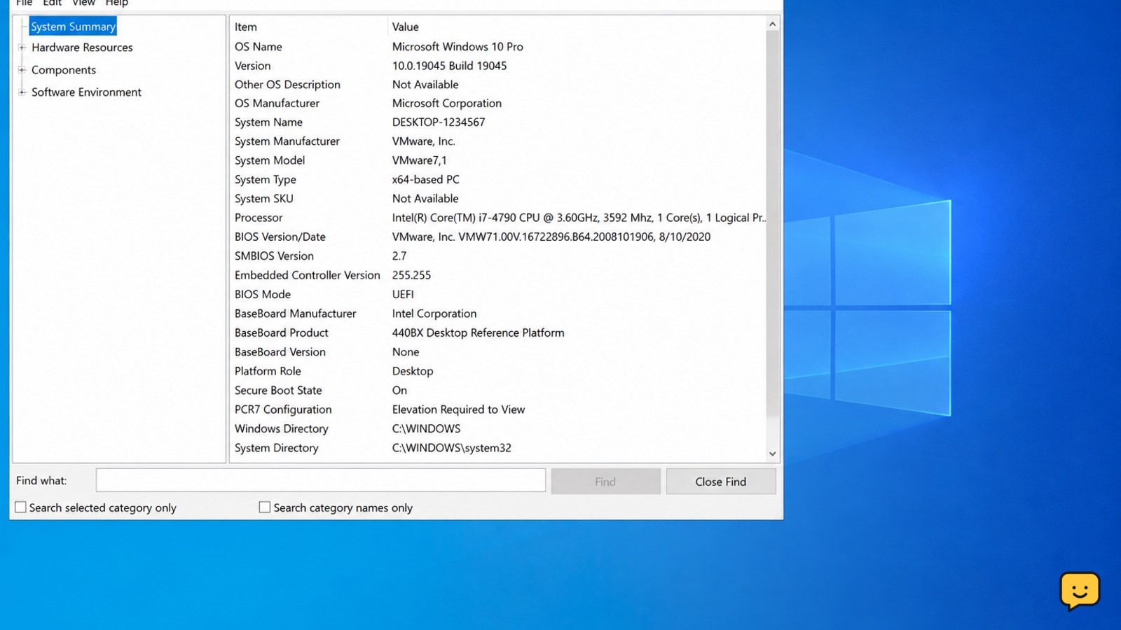Click the Microsoft Windows 10 Pro value

(x=458, y=47)
